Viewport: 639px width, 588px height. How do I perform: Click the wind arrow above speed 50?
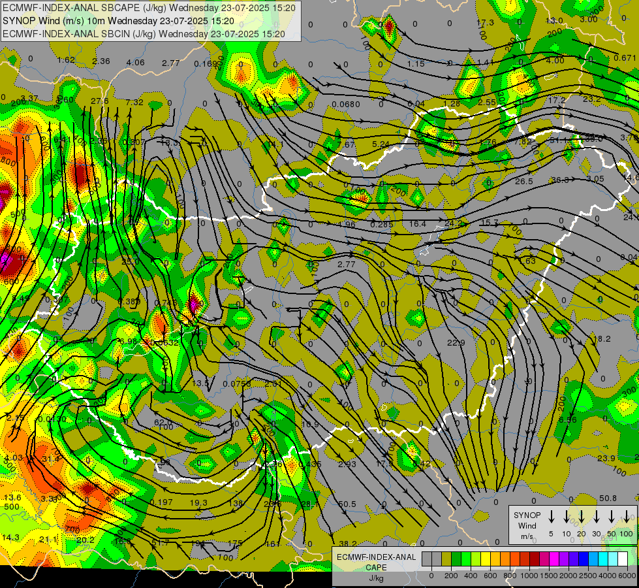pos(612,516)
